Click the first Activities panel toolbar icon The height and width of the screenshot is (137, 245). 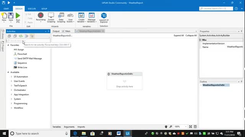click(9, 36)
